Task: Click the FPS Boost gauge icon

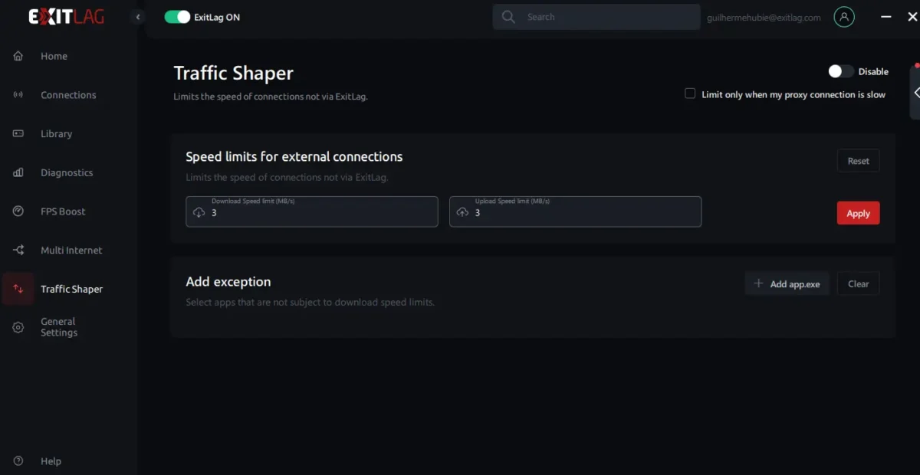Action: pyautogui.click(x=18, y=211)
